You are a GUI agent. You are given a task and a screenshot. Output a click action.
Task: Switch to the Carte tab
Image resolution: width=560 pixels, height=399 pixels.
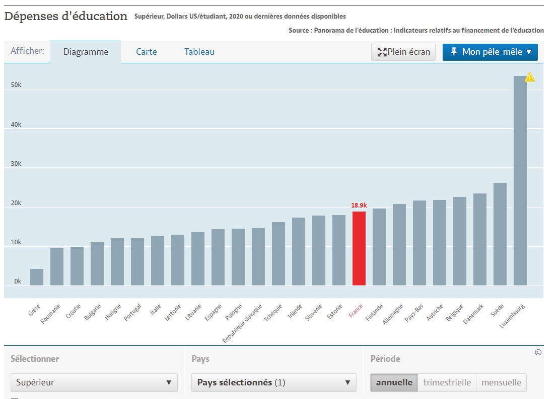point(147,52)
